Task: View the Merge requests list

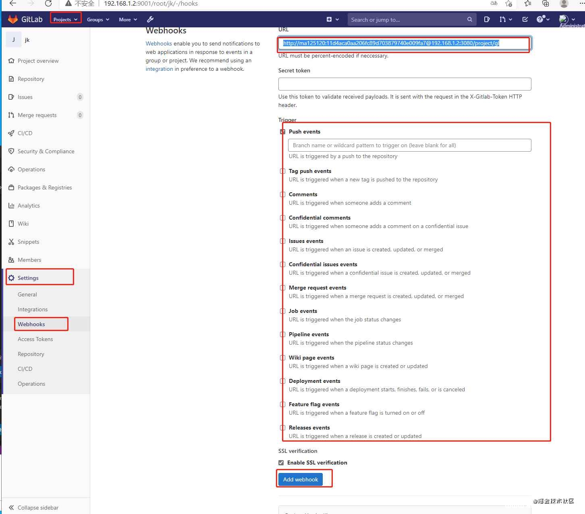Action: [x=37, y=115]
